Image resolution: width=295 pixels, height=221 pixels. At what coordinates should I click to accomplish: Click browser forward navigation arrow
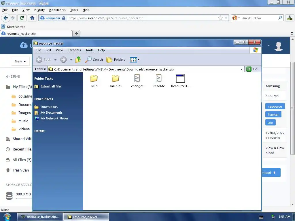point(13,18)
